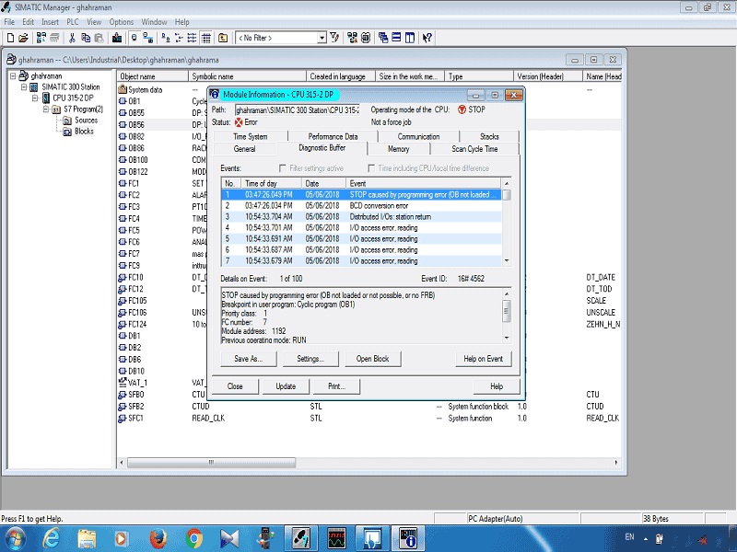Collapse the ghahraman project tree node

click(13, 75)
